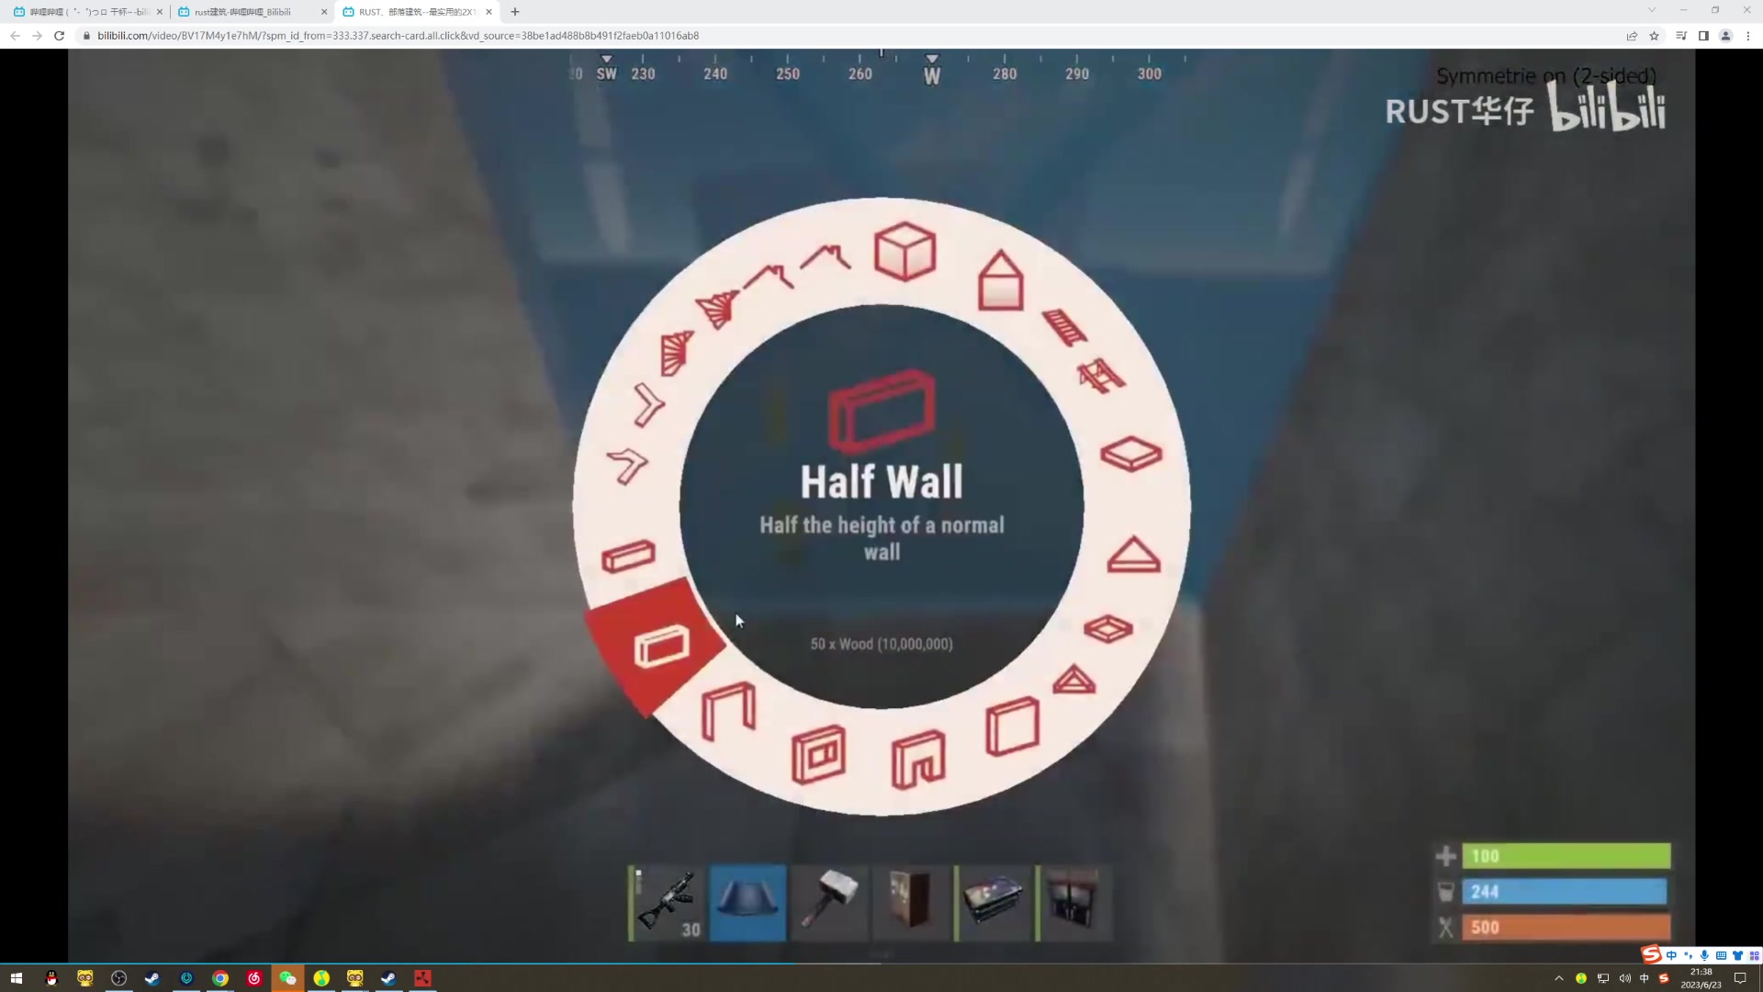This screenshot has width=1763, height=992.
Task: Select the full Wall piece icon
Action: point(1012,727)
